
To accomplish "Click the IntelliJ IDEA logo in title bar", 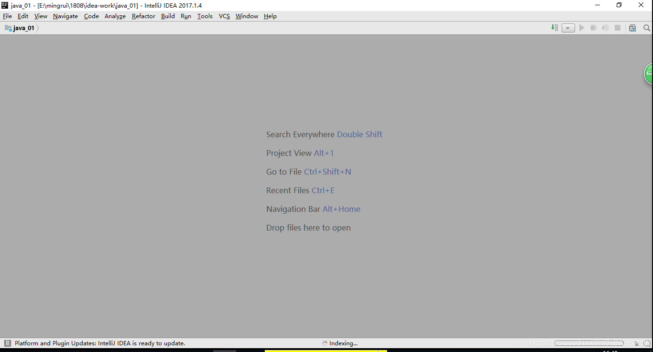I will pyautogui.click(x=5, y=5).
